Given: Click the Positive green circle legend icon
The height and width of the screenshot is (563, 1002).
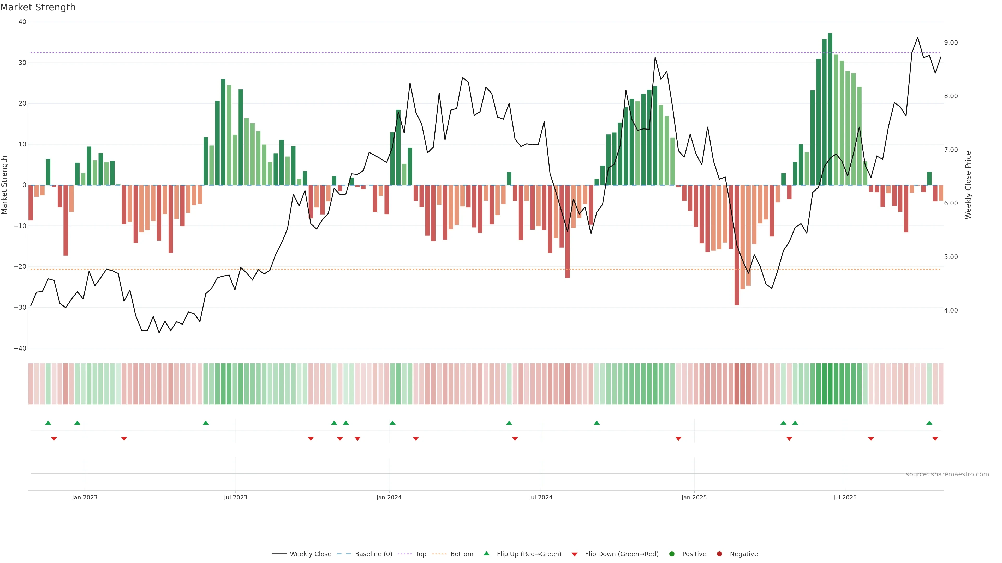Looking at the screenshot, I should tap(672, 554).
